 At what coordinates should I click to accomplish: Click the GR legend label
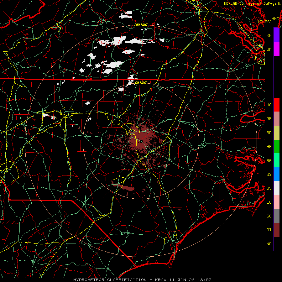(x=269, y=119)
